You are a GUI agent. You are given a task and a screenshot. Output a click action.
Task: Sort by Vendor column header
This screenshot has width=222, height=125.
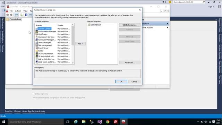pyautogui.click(x=60, y=25)
